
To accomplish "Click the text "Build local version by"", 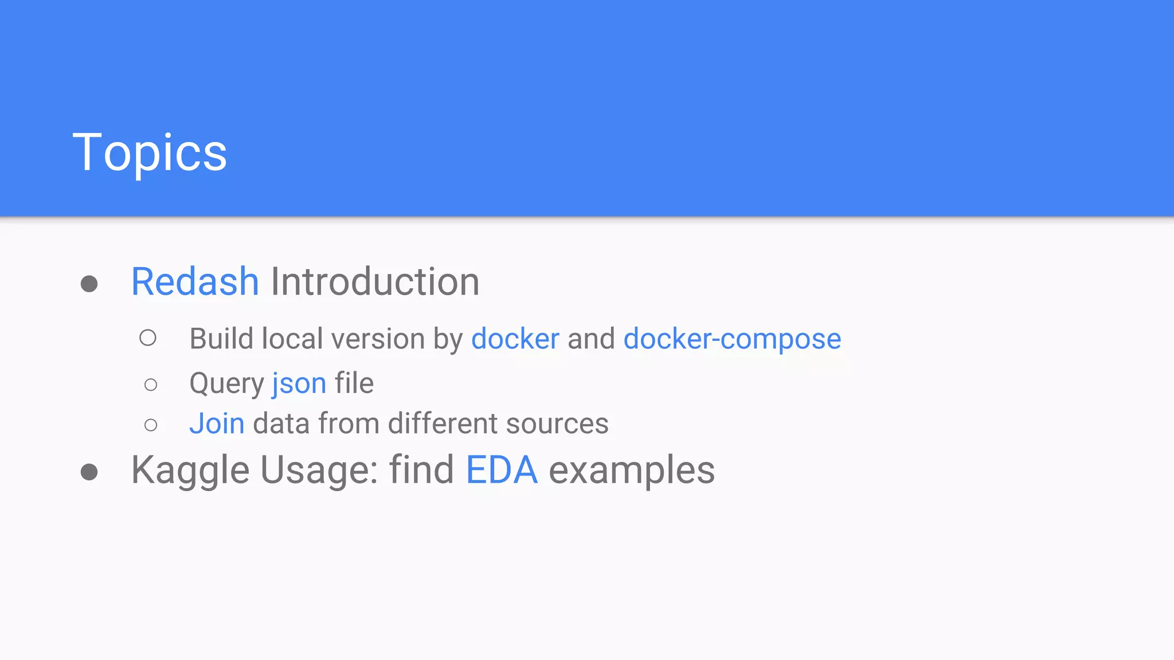I will coord(326,339).
